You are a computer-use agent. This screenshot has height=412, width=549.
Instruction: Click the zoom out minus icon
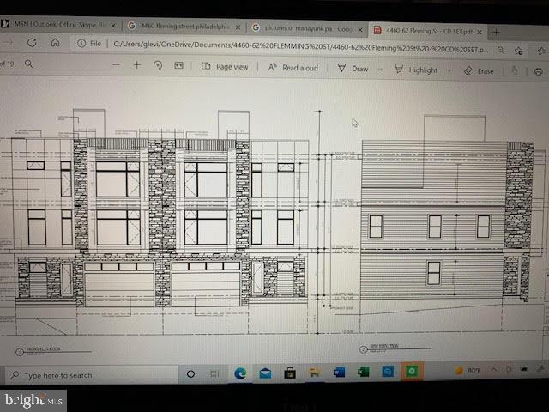(116, 65)
